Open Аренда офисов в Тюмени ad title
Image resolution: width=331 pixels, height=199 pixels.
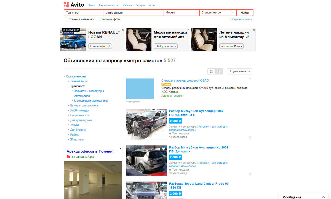90,151
